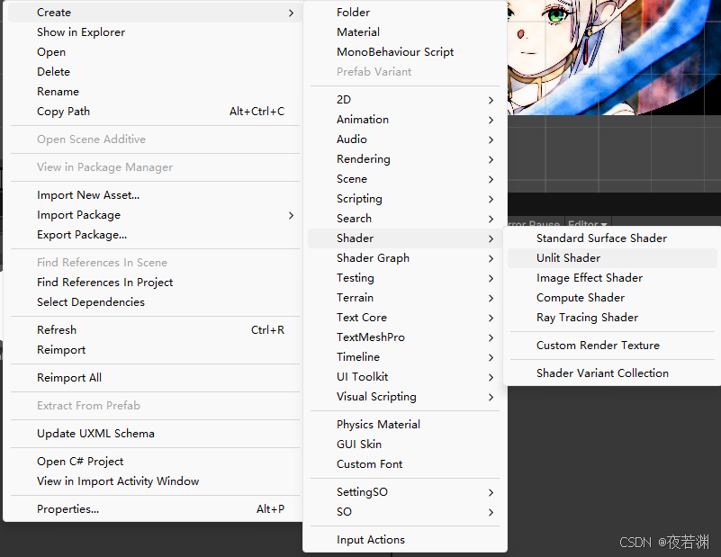Viewport: 721px width, 557px height.
Task: Create a Compute Shader
Action: pos(612,297)
